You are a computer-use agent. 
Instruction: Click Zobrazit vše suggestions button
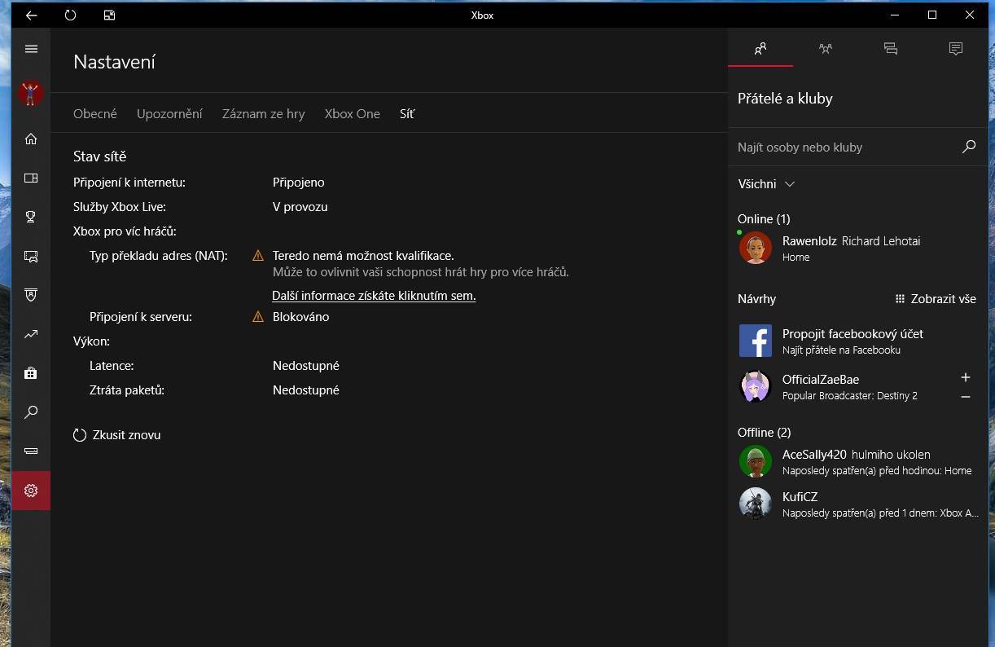(935, 299)
